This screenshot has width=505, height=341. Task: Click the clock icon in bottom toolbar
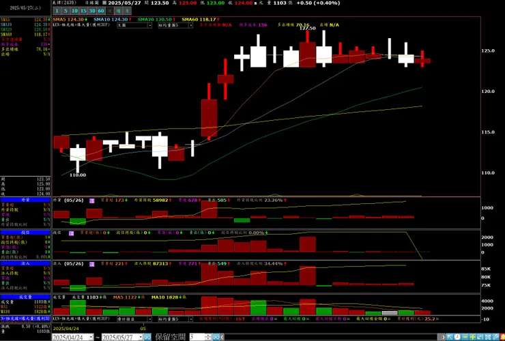458,337
